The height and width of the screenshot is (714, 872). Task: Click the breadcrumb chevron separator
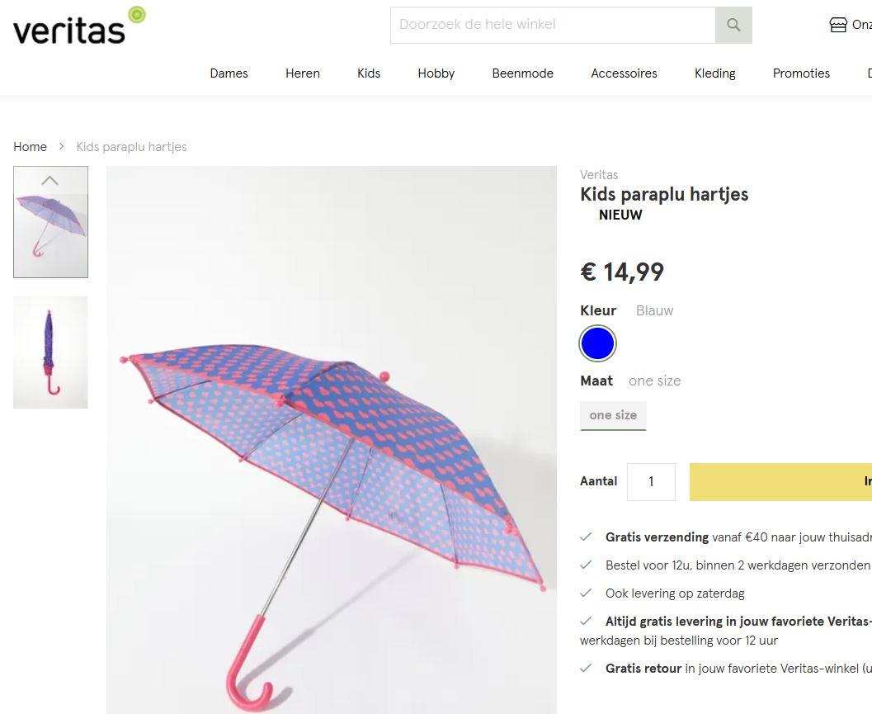pyautogui.click(x=62, y=146)
